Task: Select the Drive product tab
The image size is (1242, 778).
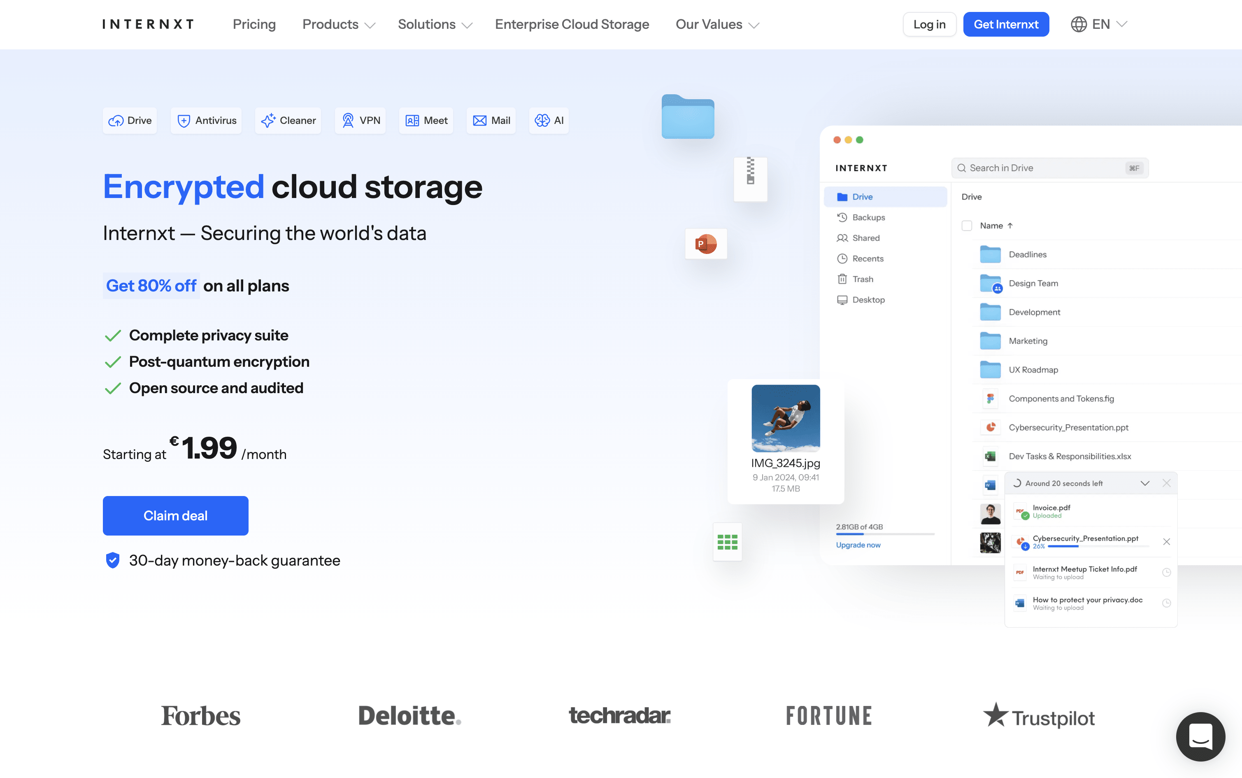Action: pyautogui.click(x=130, y=120)
